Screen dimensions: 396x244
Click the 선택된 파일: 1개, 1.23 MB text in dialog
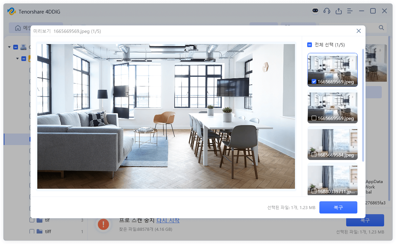(291, 208)
